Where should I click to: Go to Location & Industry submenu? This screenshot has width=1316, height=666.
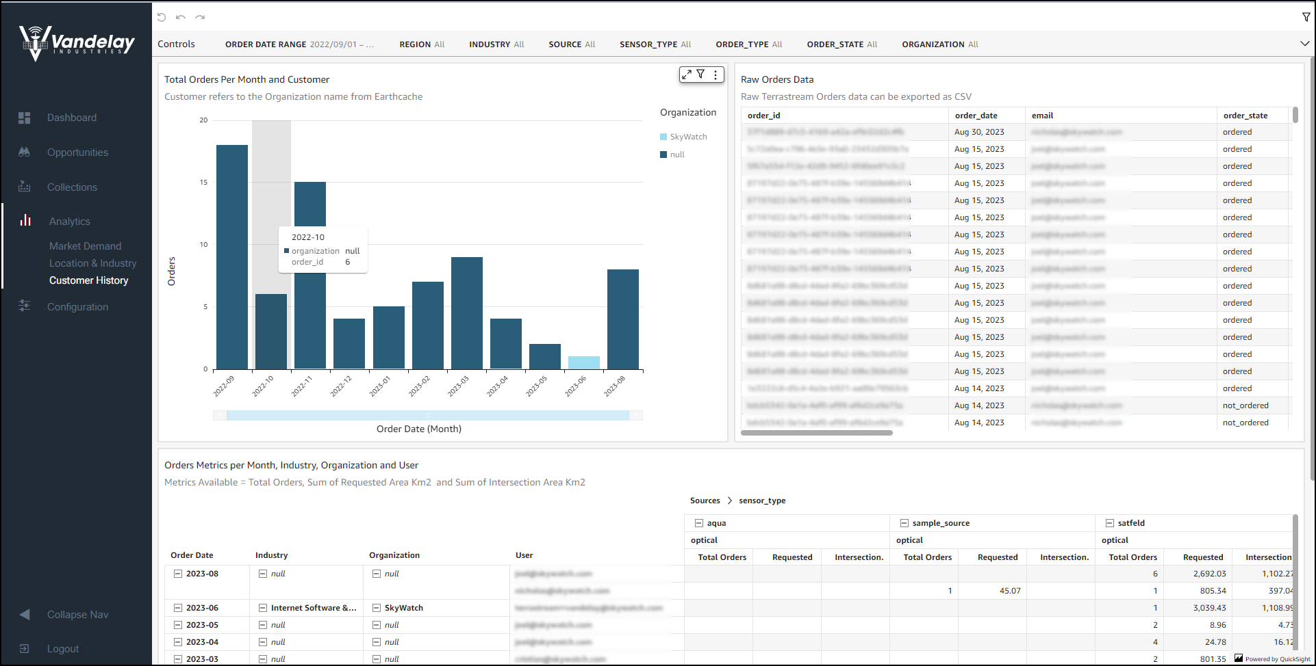point(92,263)
